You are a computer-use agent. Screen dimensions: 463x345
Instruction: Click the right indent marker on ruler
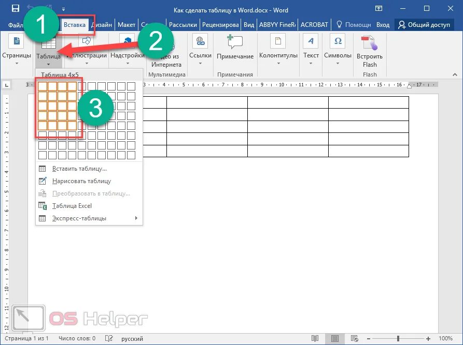[409, 86]
